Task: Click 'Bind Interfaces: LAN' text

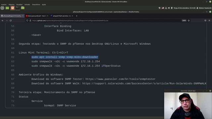Action: pos(73,31)
